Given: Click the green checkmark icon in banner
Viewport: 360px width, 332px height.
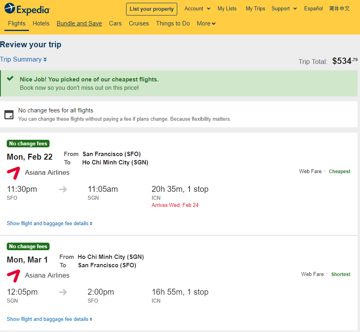Looking at the screenshot, I should 10,78.
